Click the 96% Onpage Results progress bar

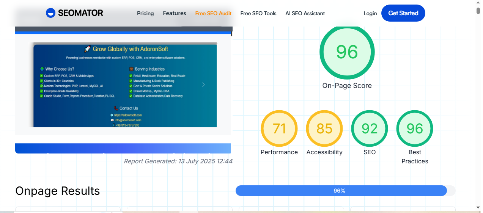pyautogui.click(x=341, y=191)
